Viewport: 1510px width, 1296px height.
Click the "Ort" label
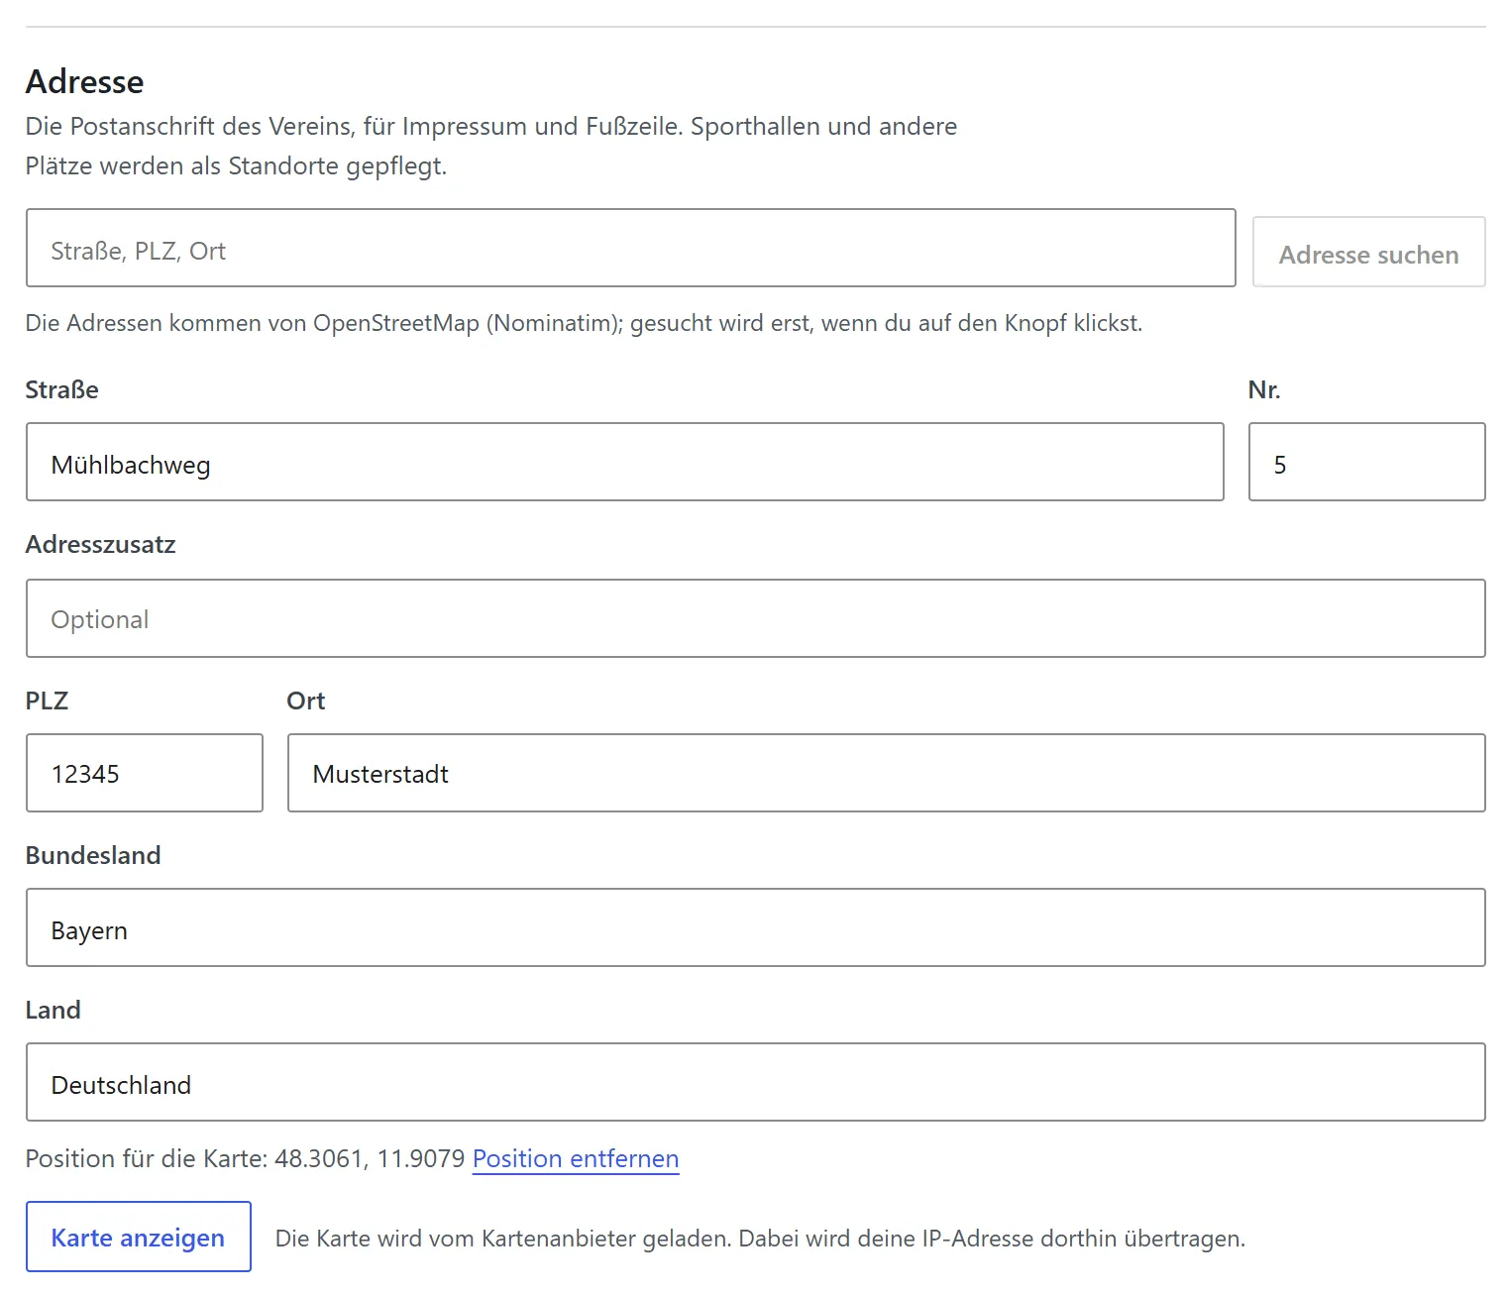coord(305,701)
